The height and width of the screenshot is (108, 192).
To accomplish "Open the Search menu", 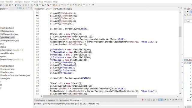I will coord(27,2).
